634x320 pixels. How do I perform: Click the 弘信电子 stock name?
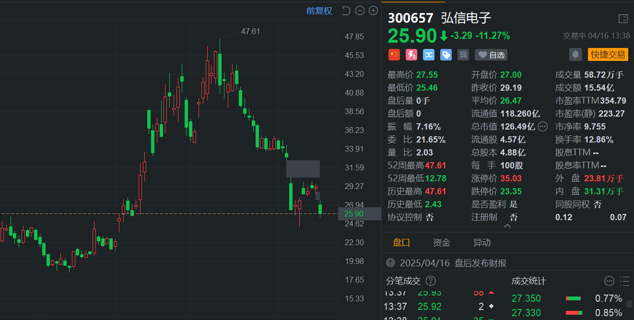[x=466, y=18]
